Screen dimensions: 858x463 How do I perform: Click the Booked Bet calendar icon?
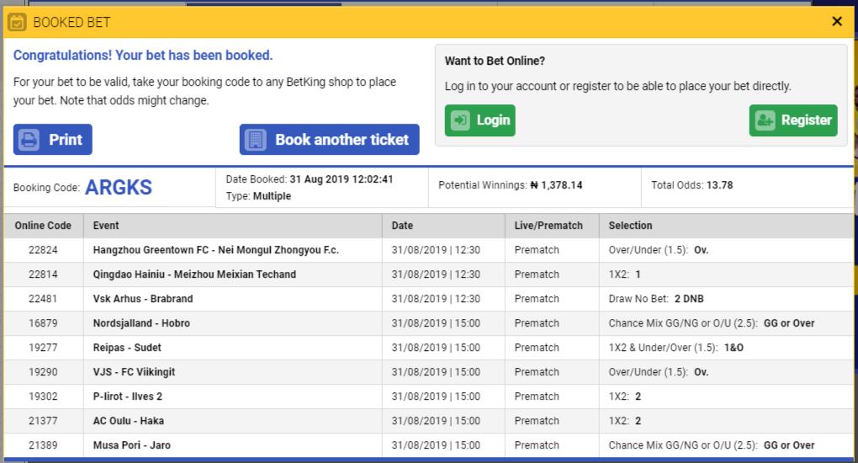coord(17,22)
